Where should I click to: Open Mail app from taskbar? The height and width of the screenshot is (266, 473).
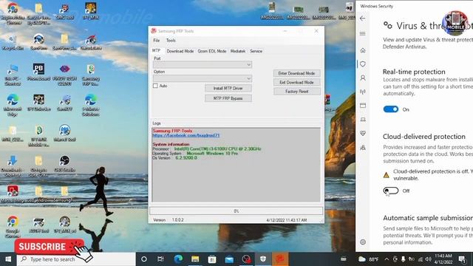tap(229, 259)
